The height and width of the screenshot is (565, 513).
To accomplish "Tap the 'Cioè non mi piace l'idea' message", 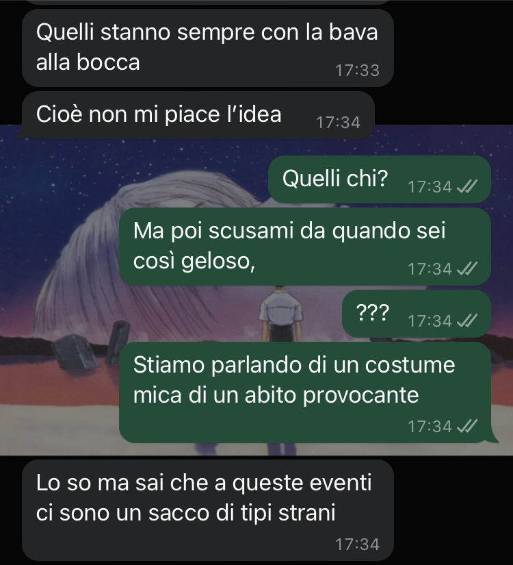I will [198, 115].
